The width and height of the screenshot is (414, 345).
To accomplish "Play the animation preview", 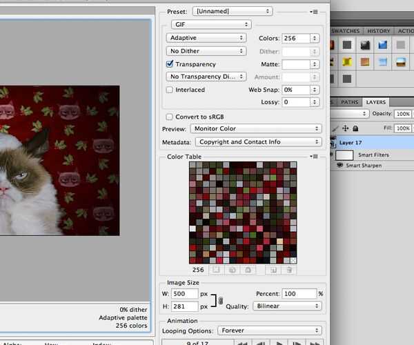I will [279, 343].
